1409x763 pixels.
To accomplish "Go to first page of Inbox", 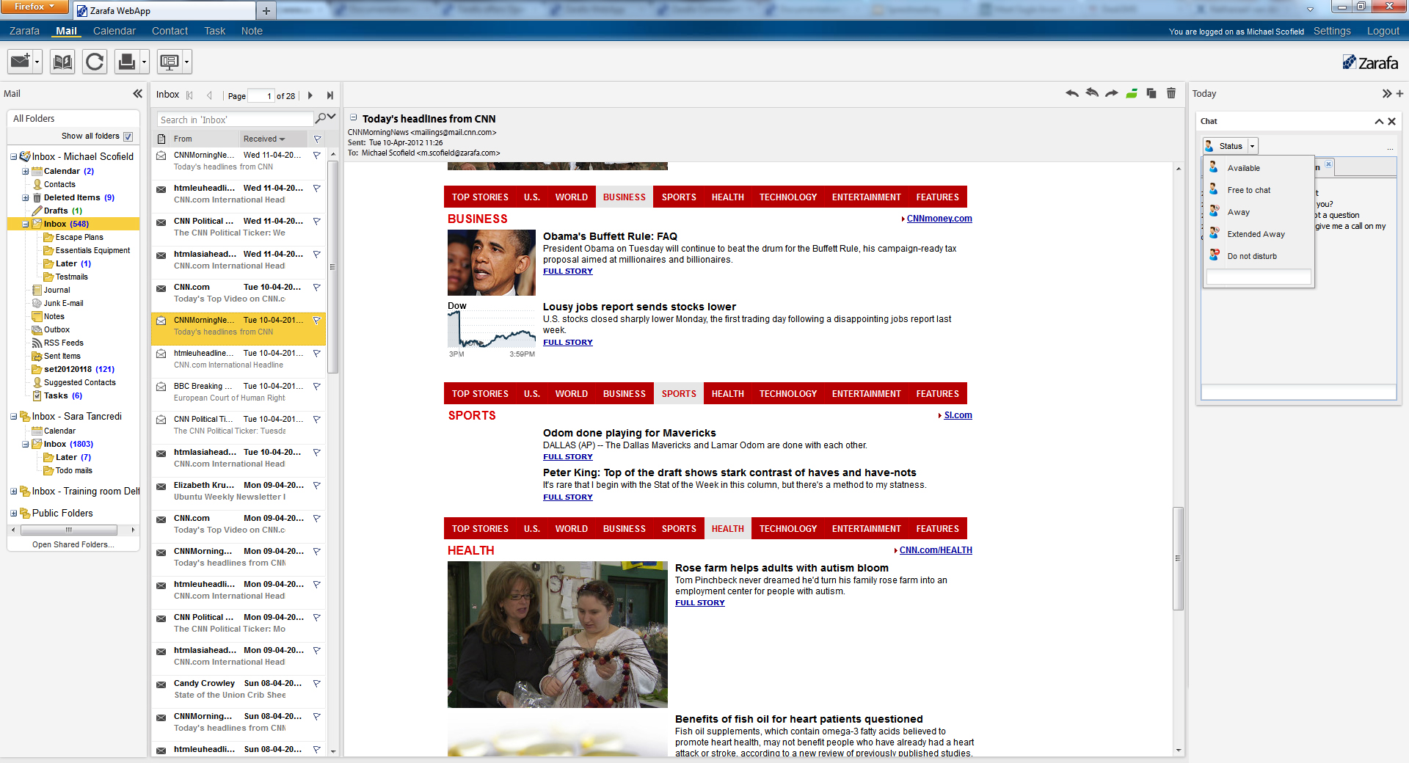I will [x=190, y=95].
